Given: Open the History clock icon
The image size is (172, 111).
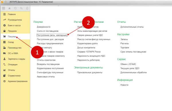Looking at the screenshot, I should pyautogui.click(x=15, y=8).
